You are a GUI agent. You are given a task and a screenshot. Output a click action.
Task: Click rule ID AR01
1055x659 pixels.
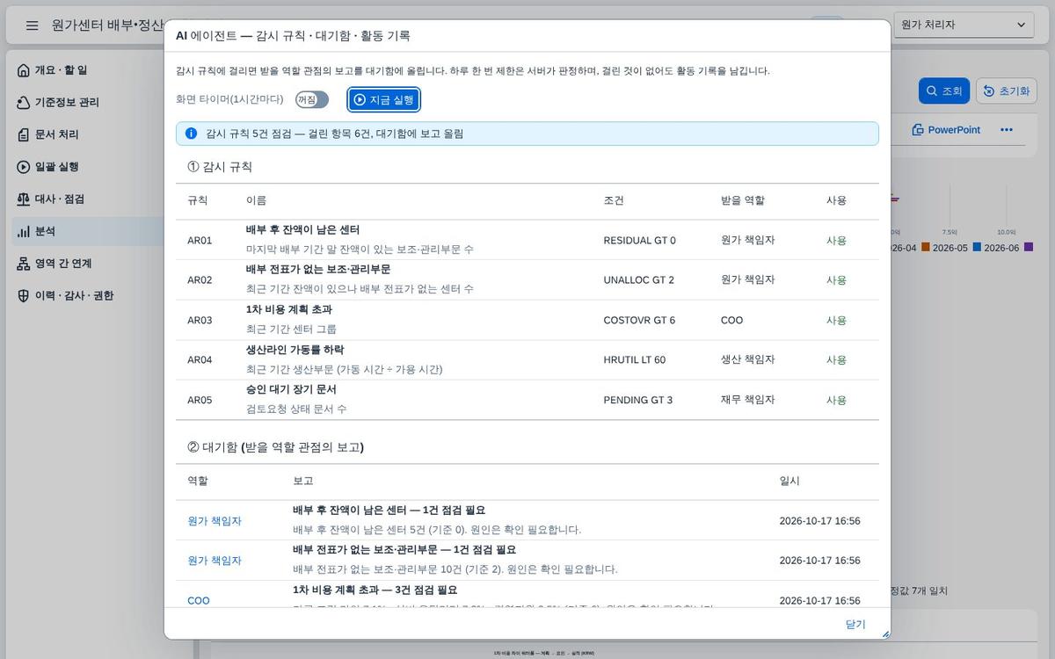pos(200,240)
